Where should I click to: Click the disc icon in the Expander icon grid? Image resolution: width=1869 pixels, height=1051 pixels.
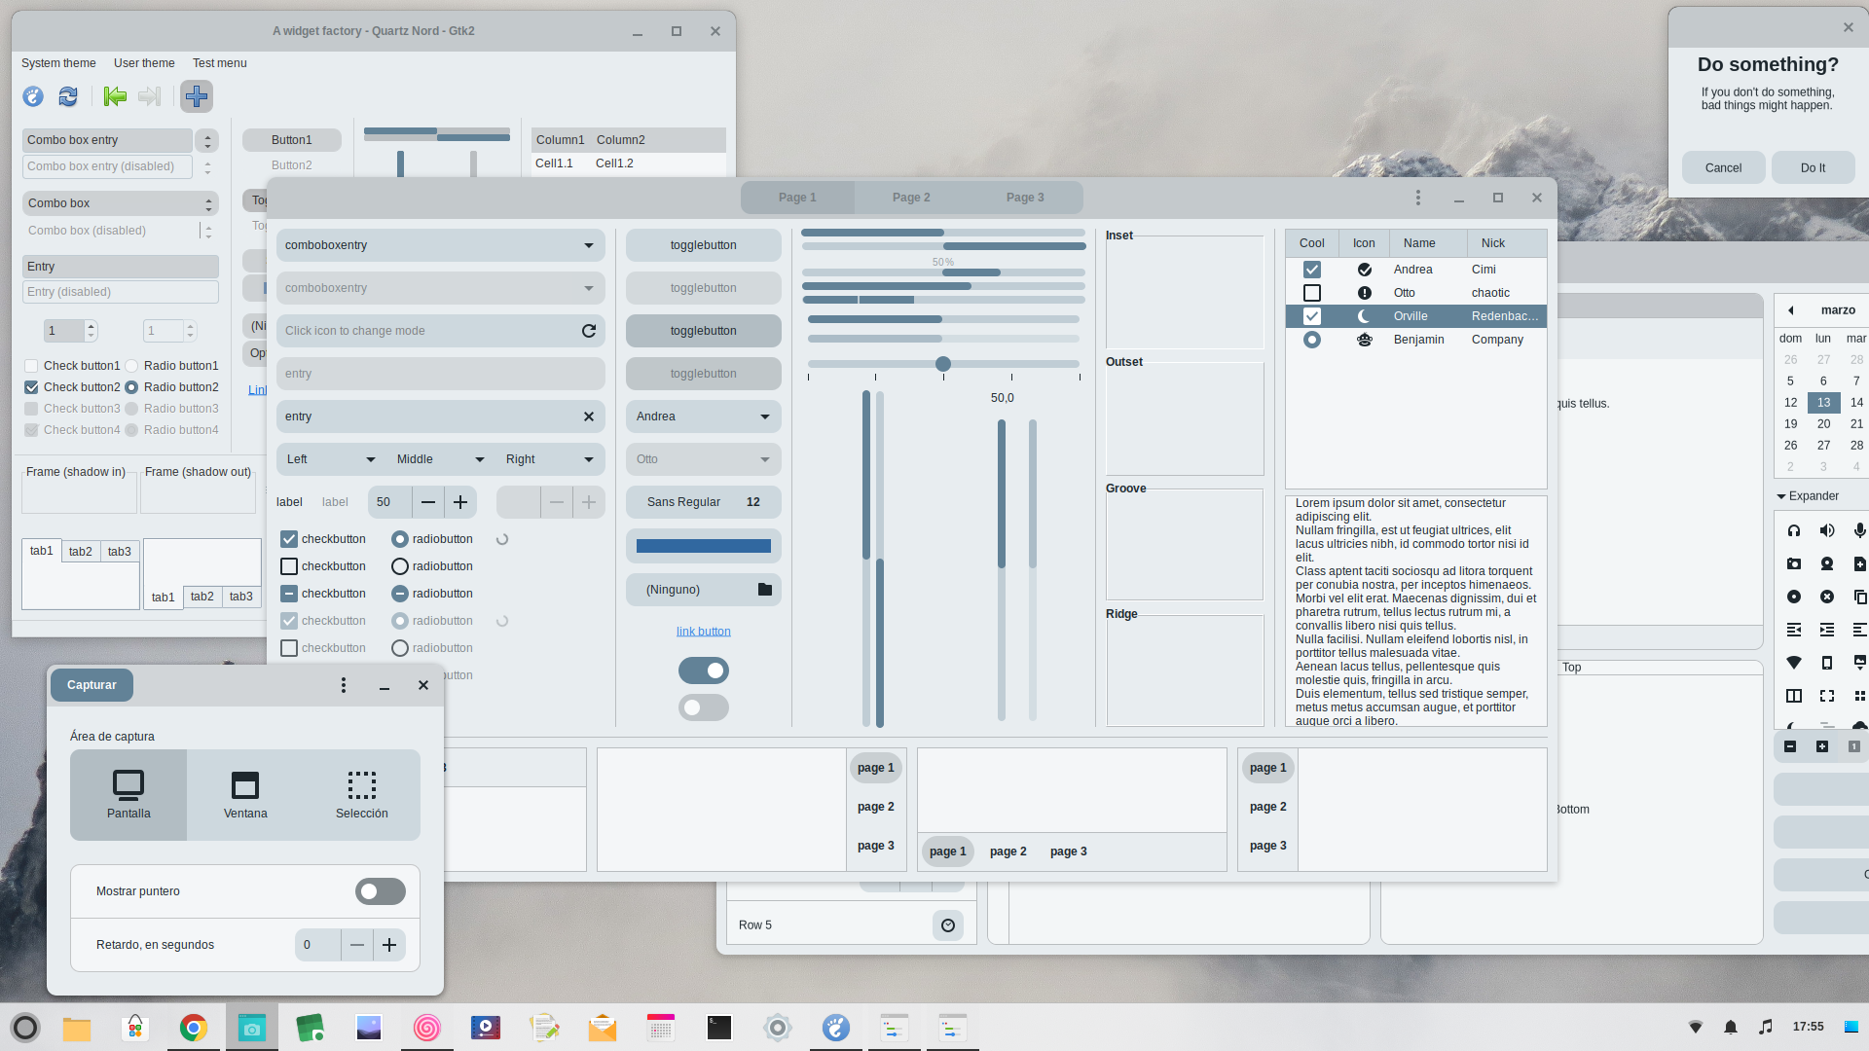1794,597
